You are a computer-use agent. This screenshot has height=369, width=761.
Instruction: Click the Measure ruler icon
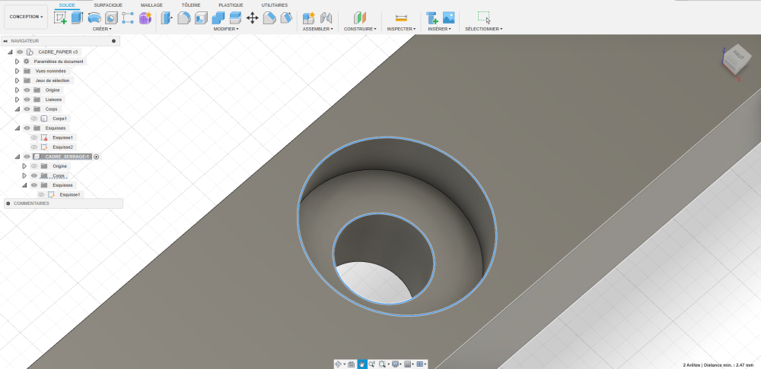click(402, 17)
